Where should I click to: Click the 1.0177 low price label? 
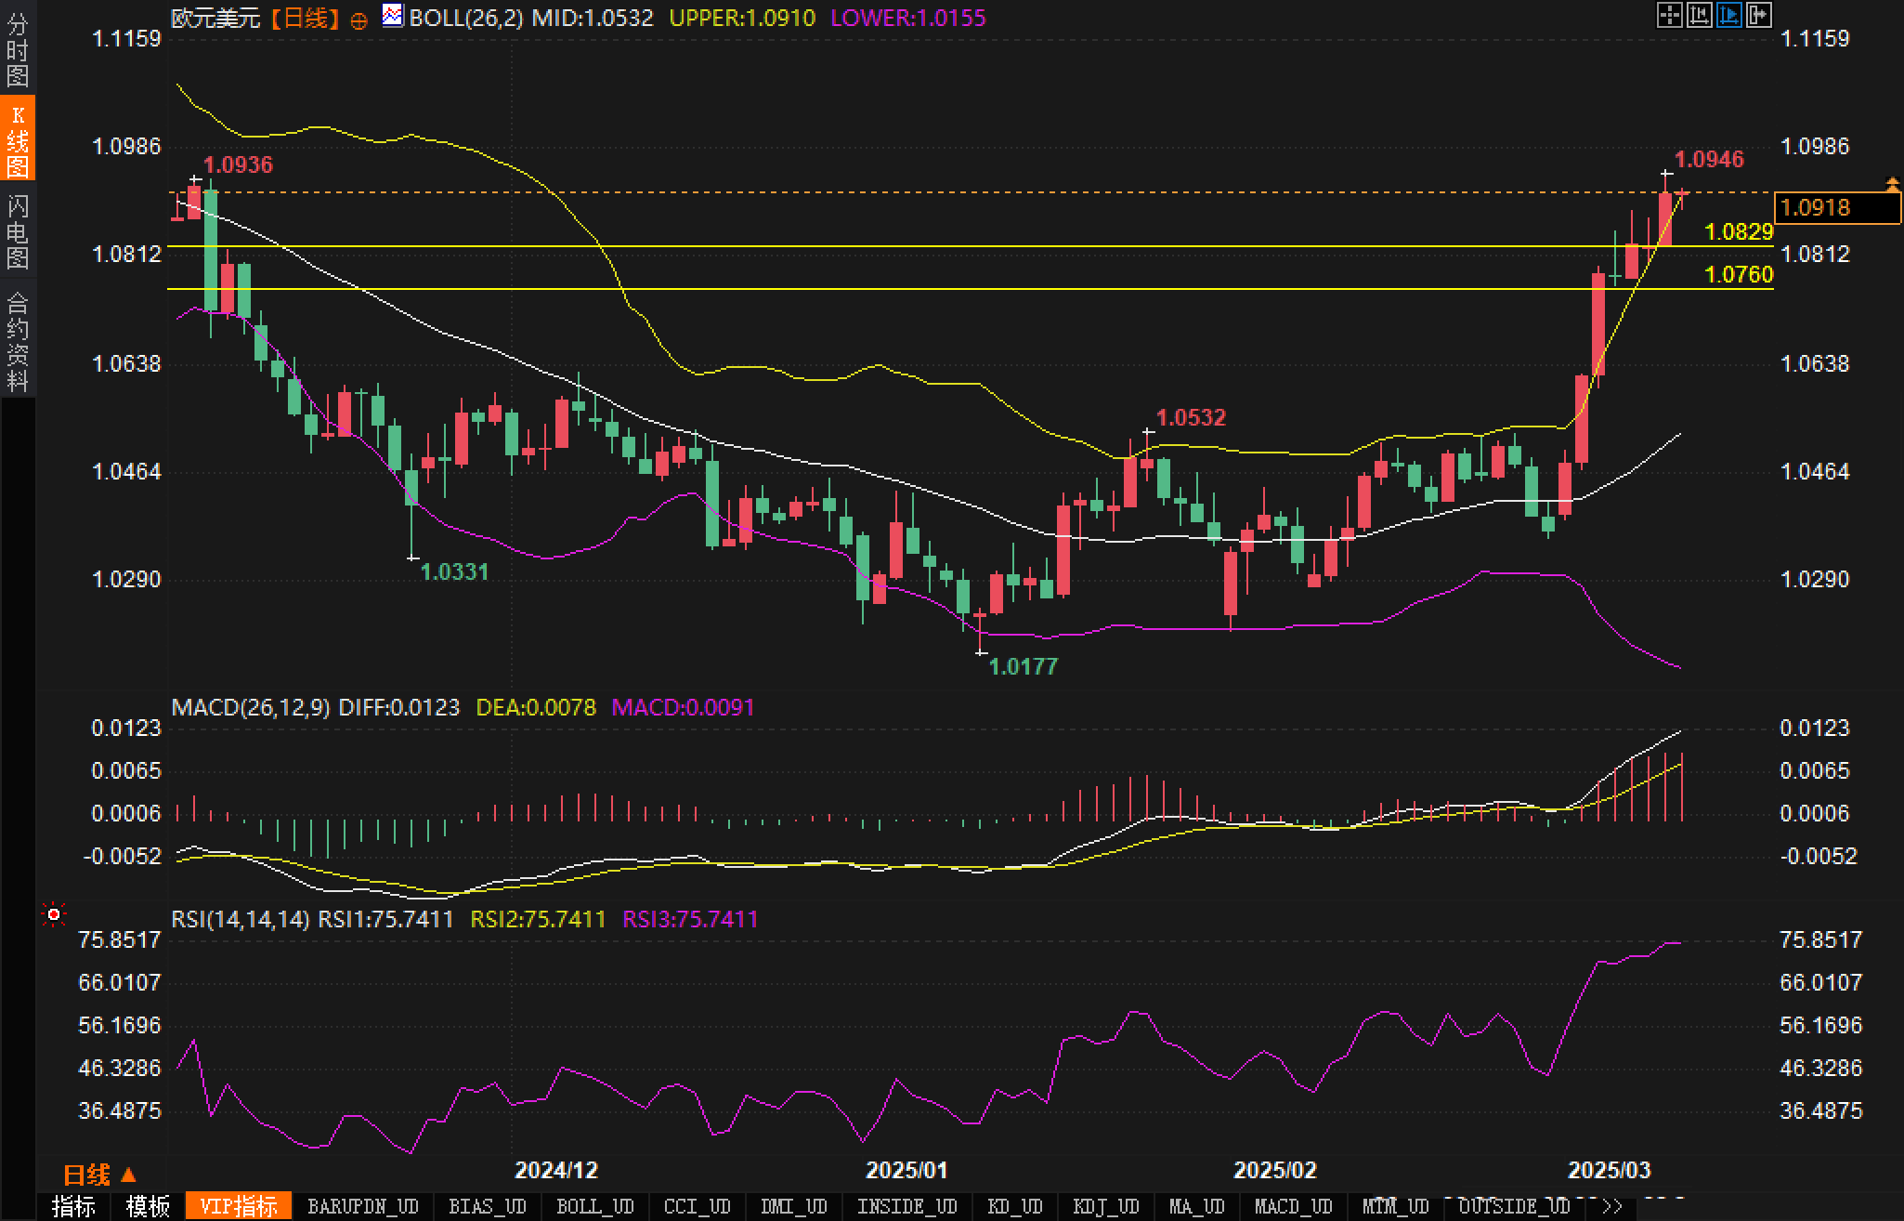pos(1024,665)
